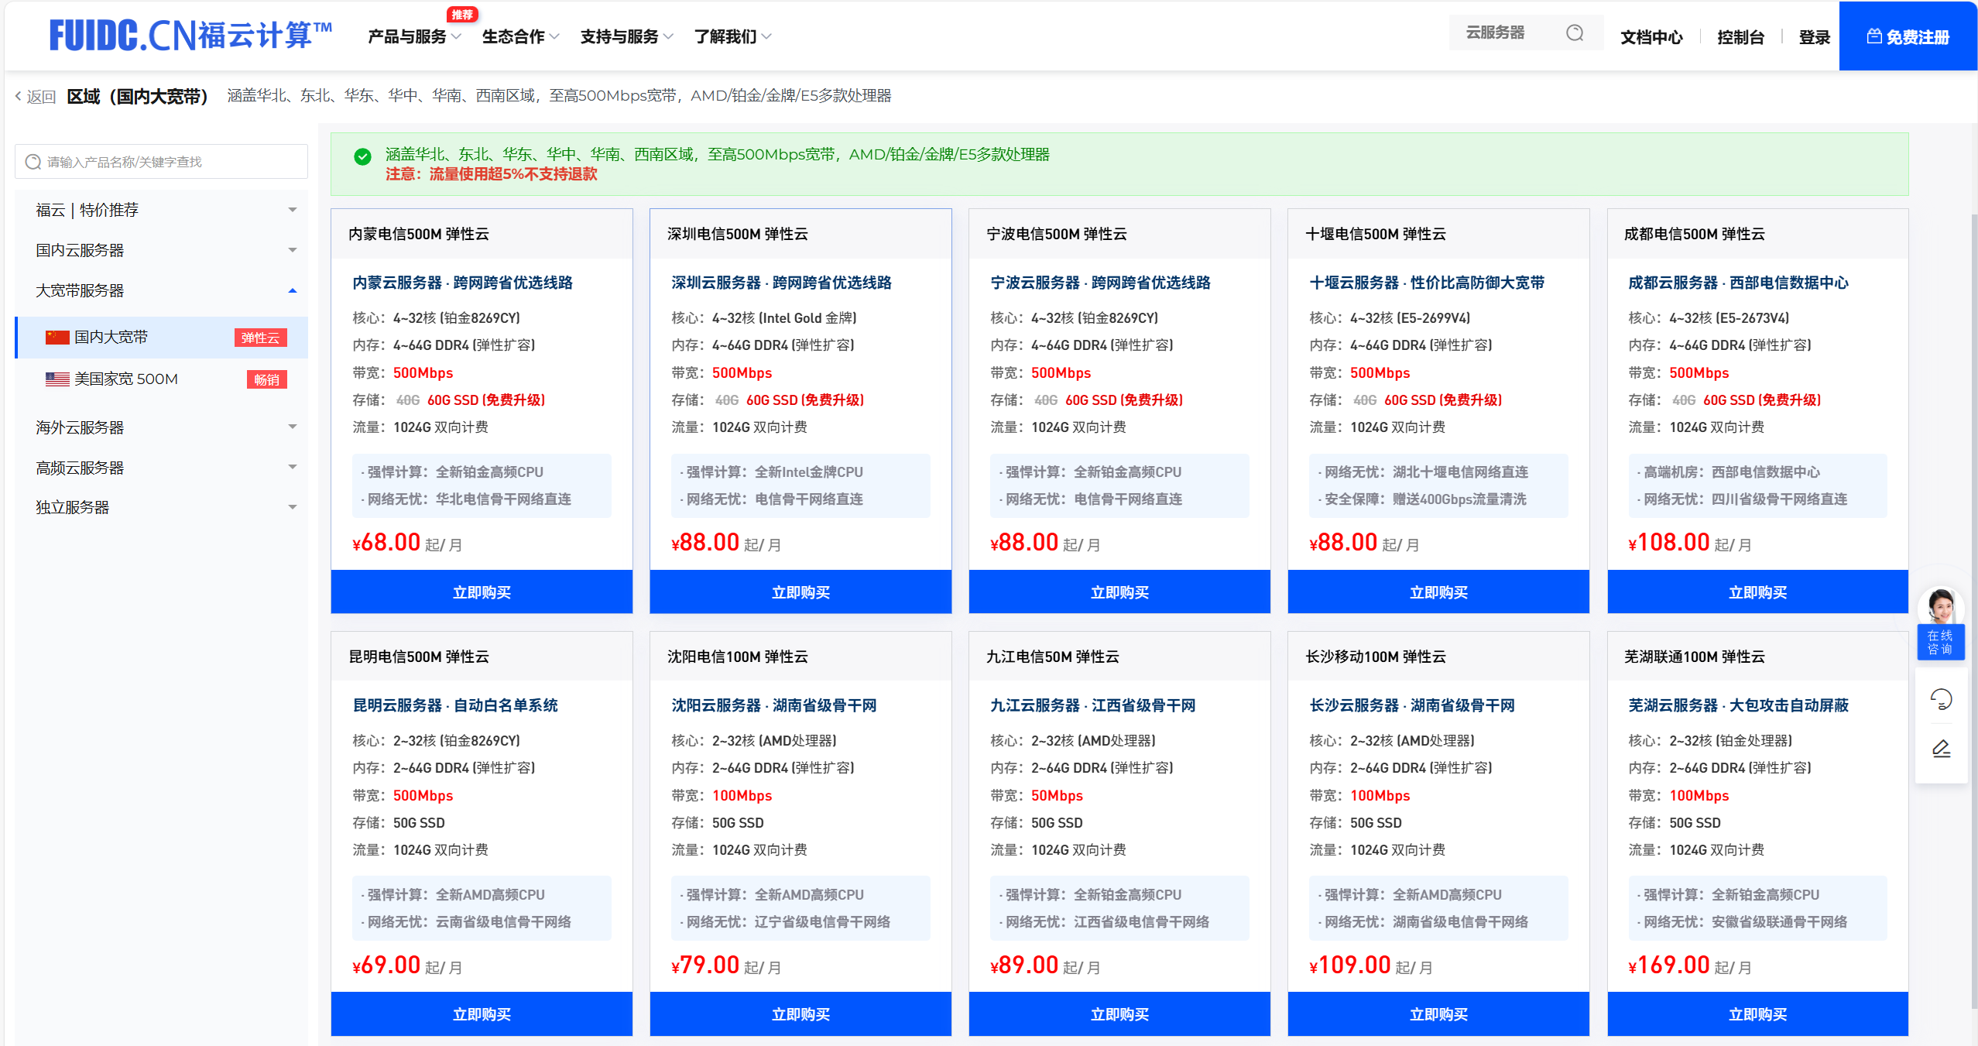Click the green checkmark icon in notice banner
This screenshot has width=1978, height=1046.
(x=362, y=156)
